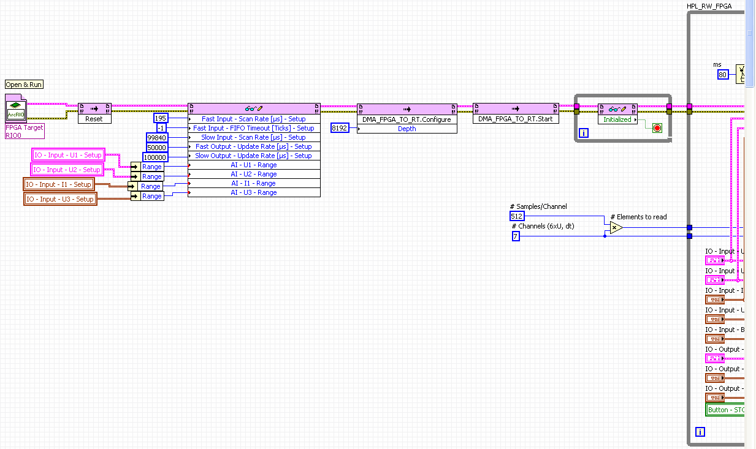
Task: Click the Range unbundle node for U2
Action: [147, 176]
